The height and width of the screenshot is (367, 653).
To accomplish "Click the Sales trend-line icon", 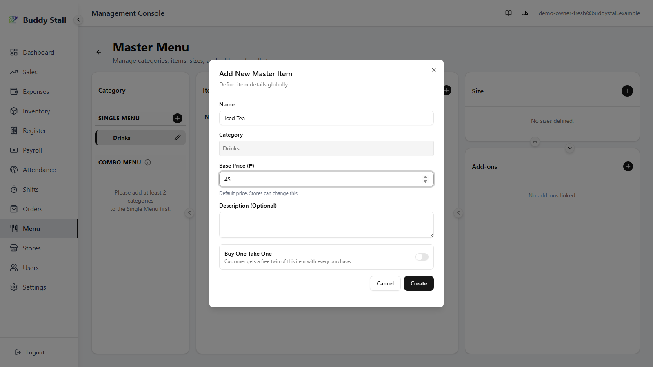I will 14,72.
